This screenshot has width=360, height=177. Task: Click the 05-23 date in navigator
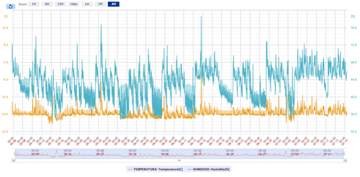point(100,154)
